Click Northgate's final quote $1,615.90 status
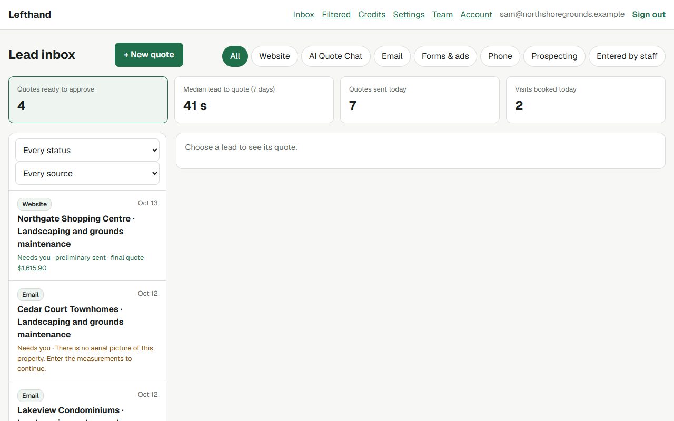This screenshot has height=421, width=674. click(81, 263)
